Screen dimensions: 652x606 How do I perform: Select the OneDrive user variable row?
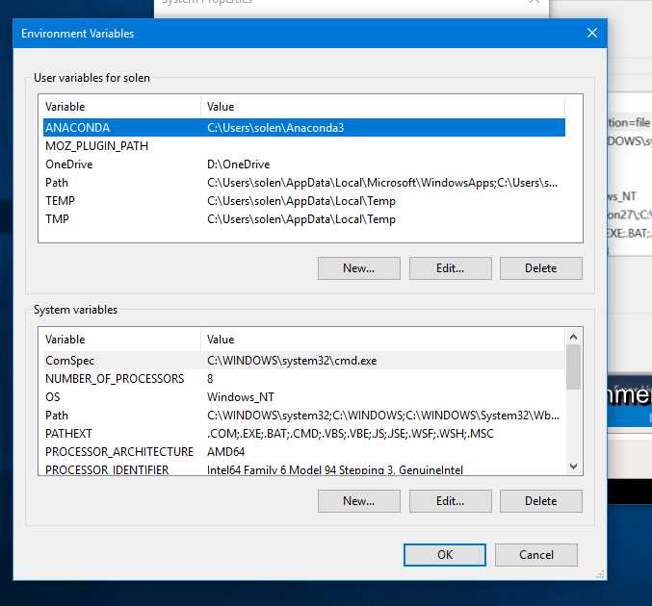[304, 164]
